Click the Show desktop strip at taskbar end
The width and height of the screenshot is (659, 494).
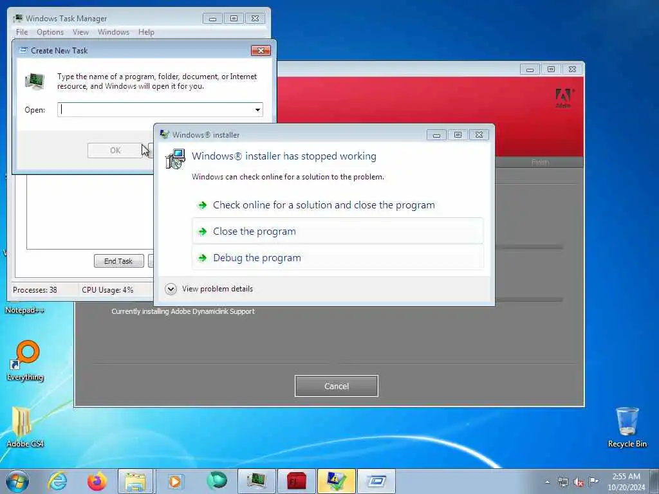[654, 481]
